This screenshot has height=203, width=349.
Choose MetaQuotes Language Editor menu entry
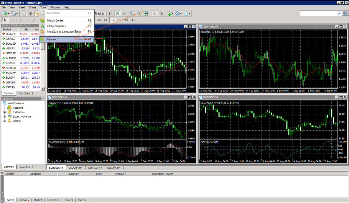67,32
